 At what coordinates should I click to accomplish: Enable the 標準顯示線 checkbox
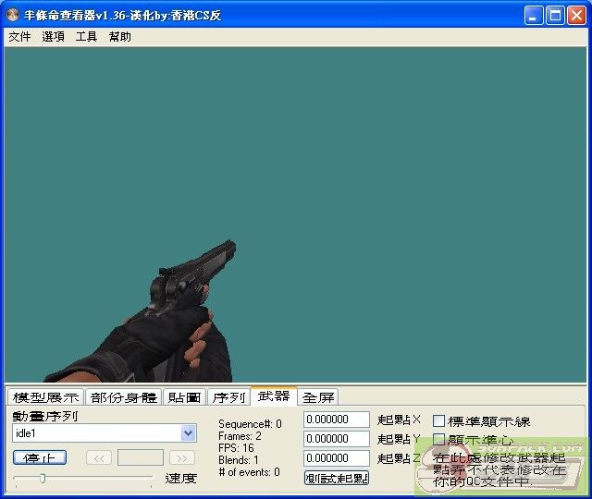(438, 421)
